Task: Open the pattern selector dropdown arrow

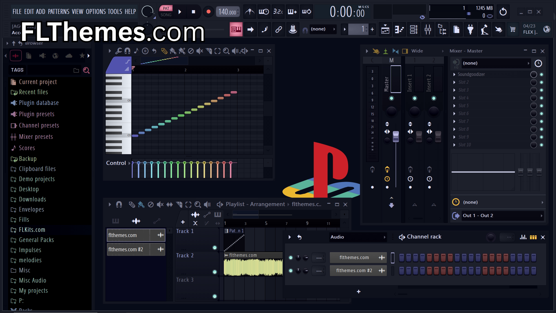Action: (344, 29)
